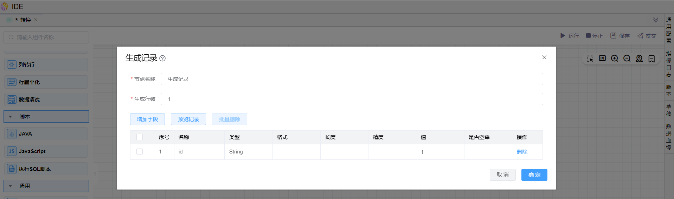Collapse the 通用 group
The height and width of the screenshot is (199, 674).
(x=46, y=186)
